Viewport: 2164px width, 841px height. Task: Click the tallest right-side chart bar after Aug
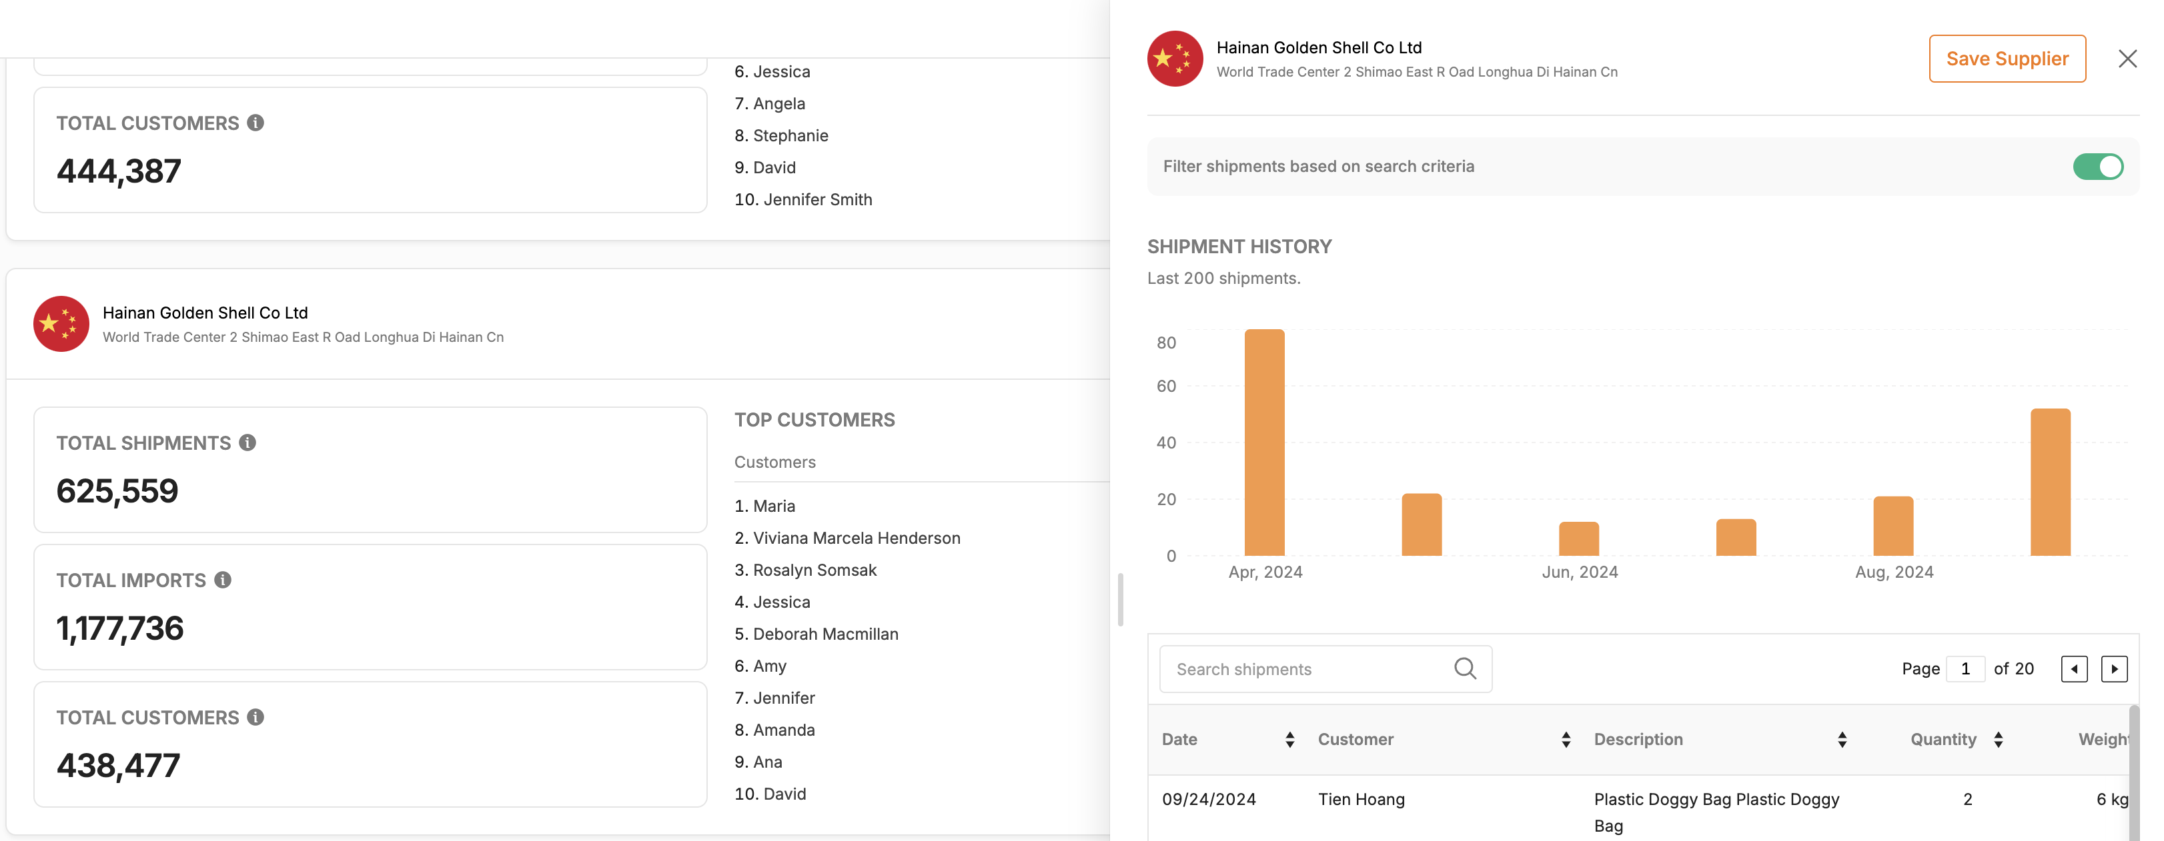(x=2050, y=482)
